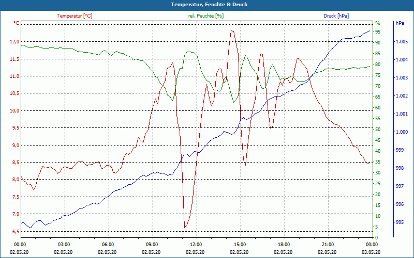Image resolution: width=414 pixels, height=258 pixels.
Task: Click the 95 humidity axis value
Action: [x=378, y=32]
